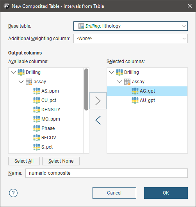Click the Select All button
The height and width of the screenshot is (207, 196).
tap(24, 161)
